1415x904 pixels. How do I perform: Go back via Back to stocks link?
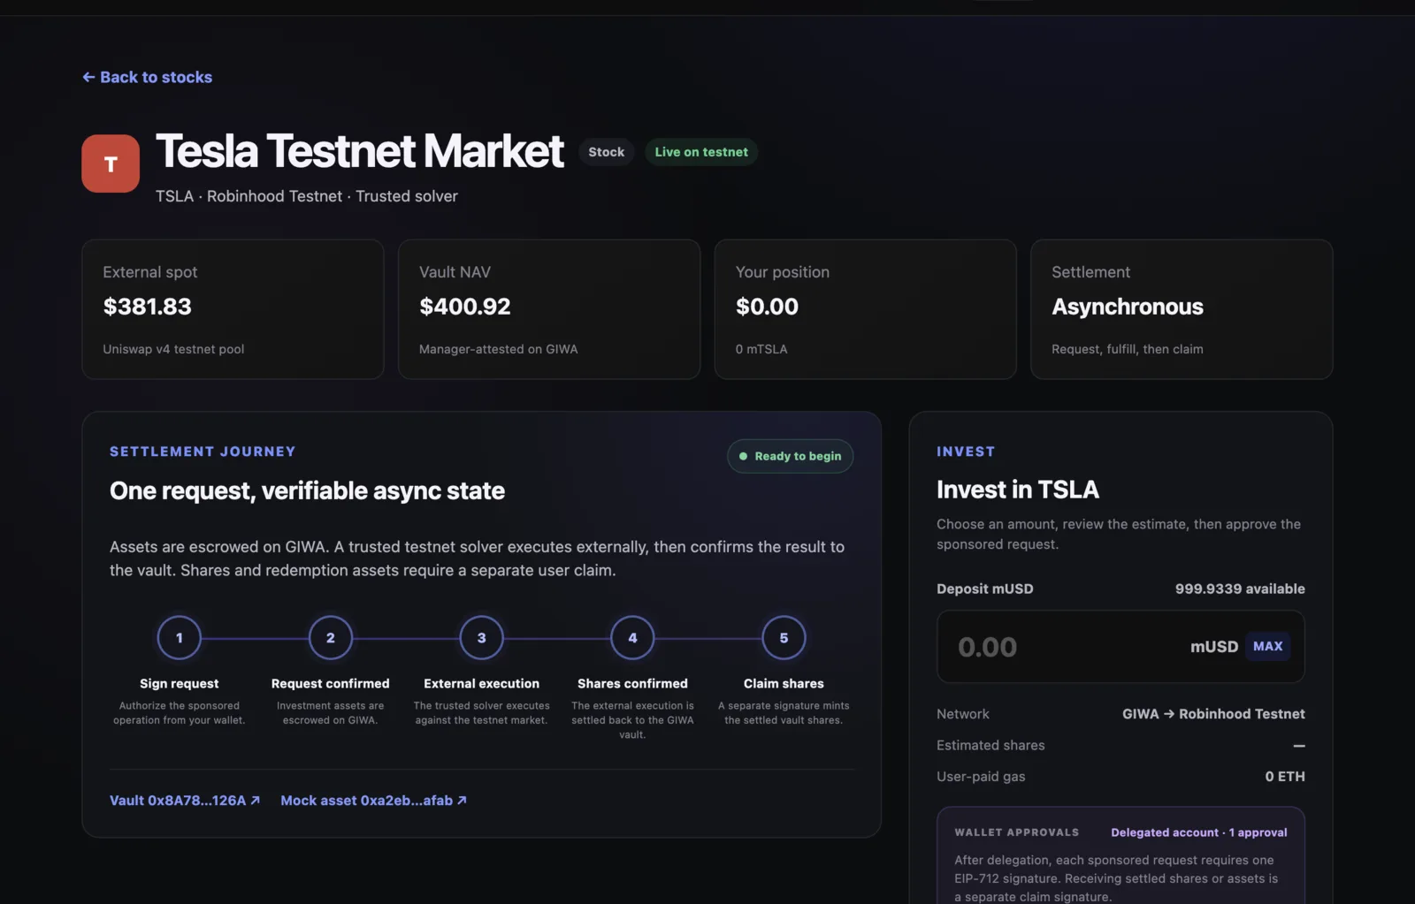point(148,77)
